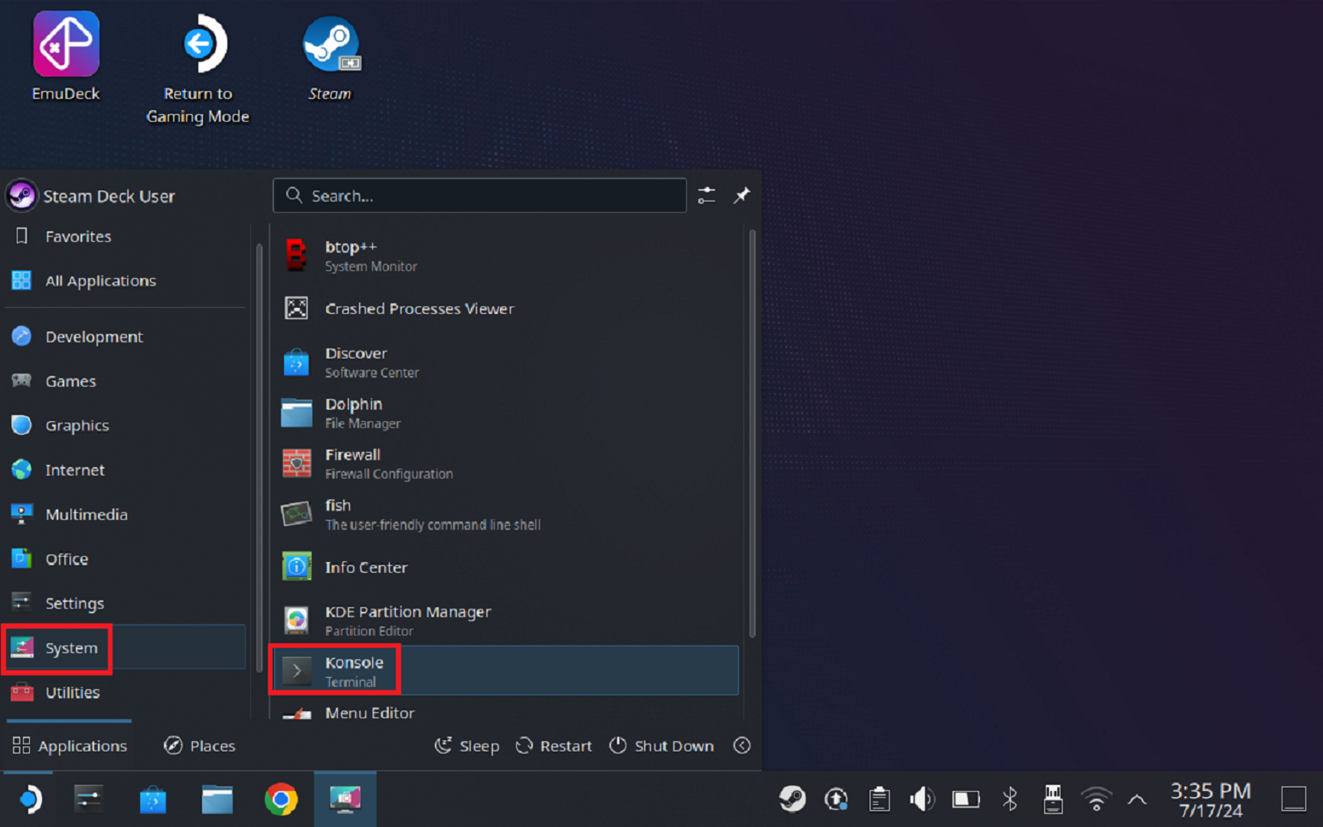Viewport: 1323px width, 827px height.
Task: Open the Multimedia category
Action: click(126, 515)
